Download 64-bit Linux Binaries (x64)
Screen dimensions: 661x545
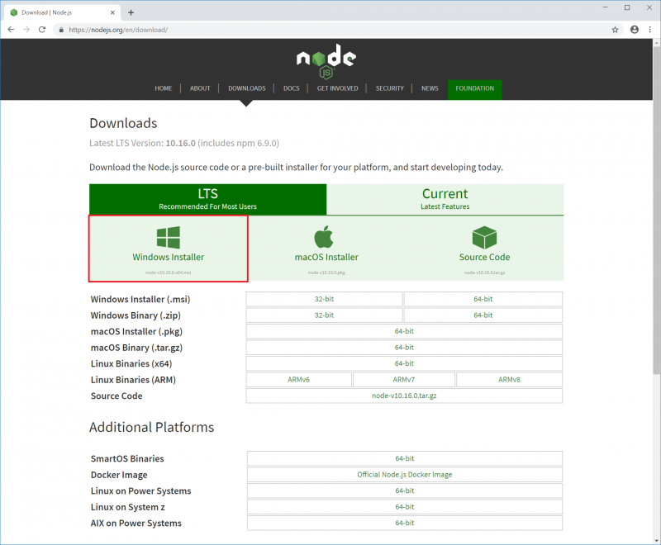[404, 363]
